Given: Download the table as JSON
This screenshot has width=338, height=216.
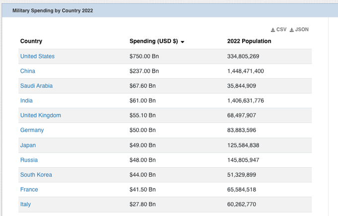Looking at the screenshot, I should [x=299, y=29].
